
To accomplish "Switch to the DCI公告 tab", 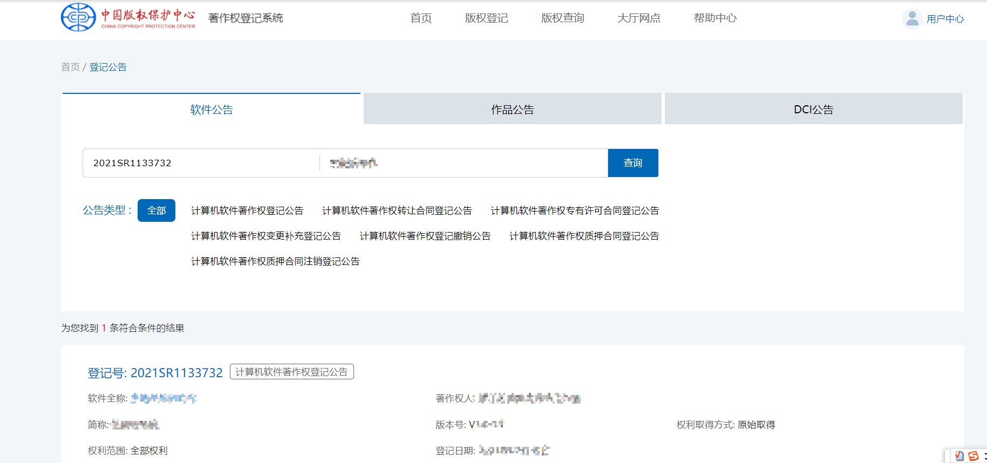I will [813, 110].
